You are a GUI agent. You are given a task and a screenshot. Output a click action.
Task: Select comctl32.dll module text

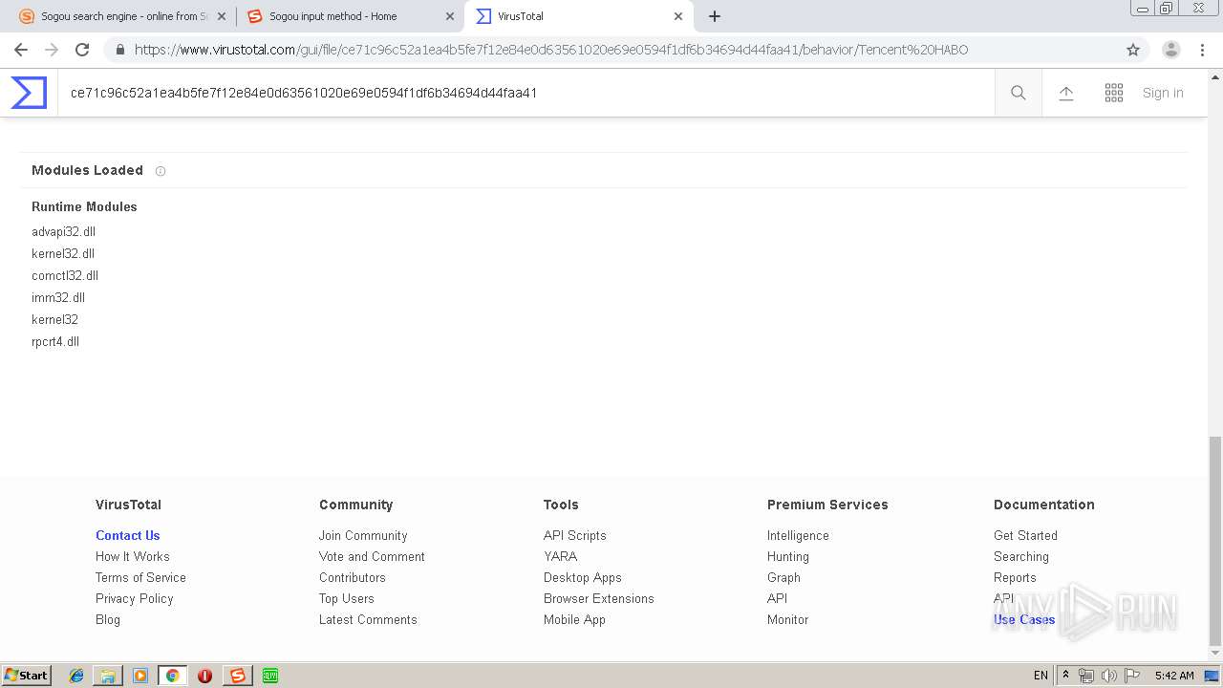[65, 275]
